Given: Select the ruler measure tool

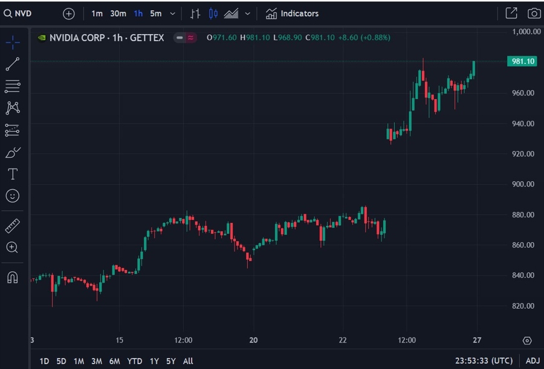Looking at the screenshot, I should pos(13,226).
